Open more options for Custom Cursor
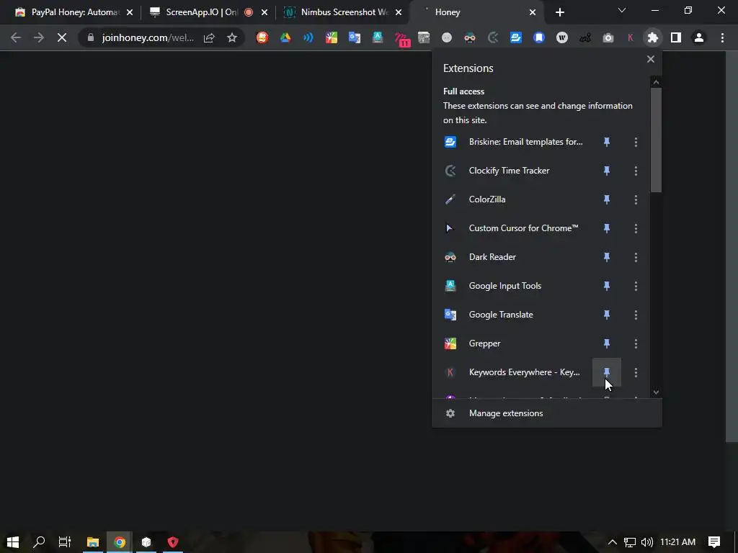The image size is (738, 553). click(636, 228)
